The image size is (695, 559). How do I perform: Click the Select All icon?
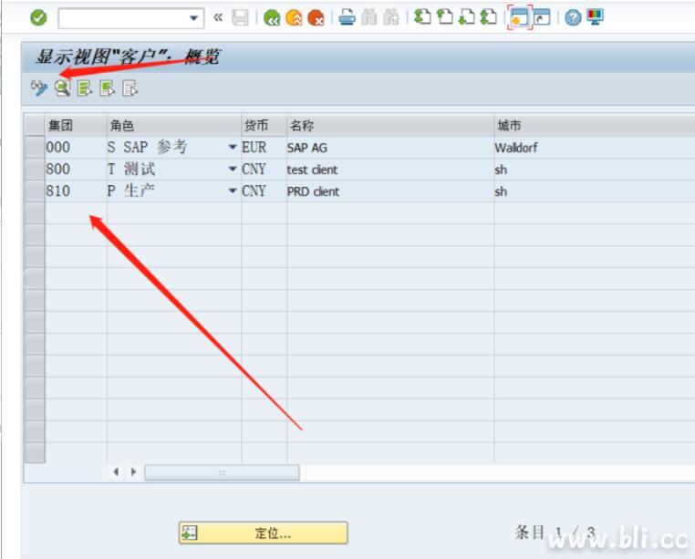[85, 88]
